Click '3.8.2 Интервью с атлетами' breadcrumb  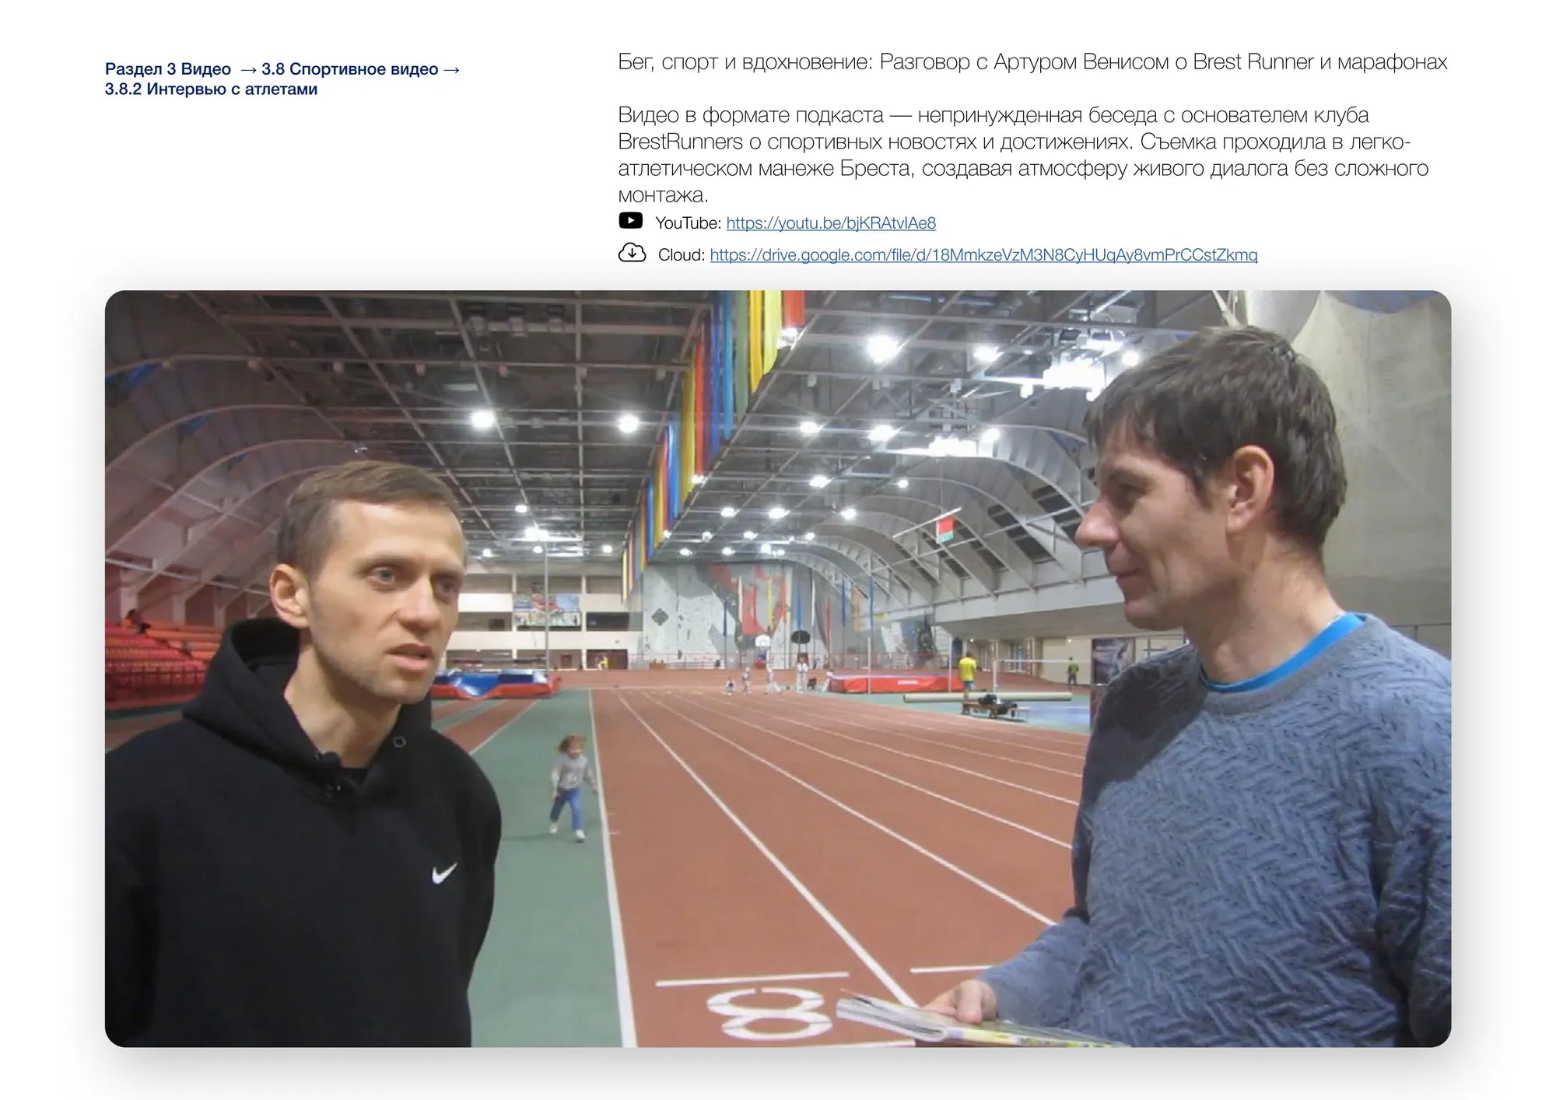click(x=212, y=89)
